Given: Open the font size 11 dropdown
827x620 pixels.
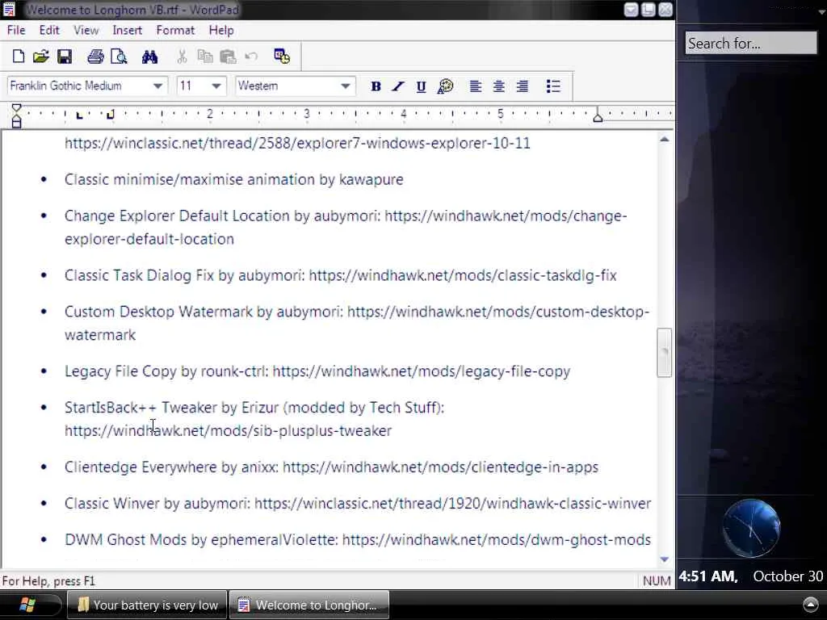Looking at the screenshot, I should pos(216,86).
